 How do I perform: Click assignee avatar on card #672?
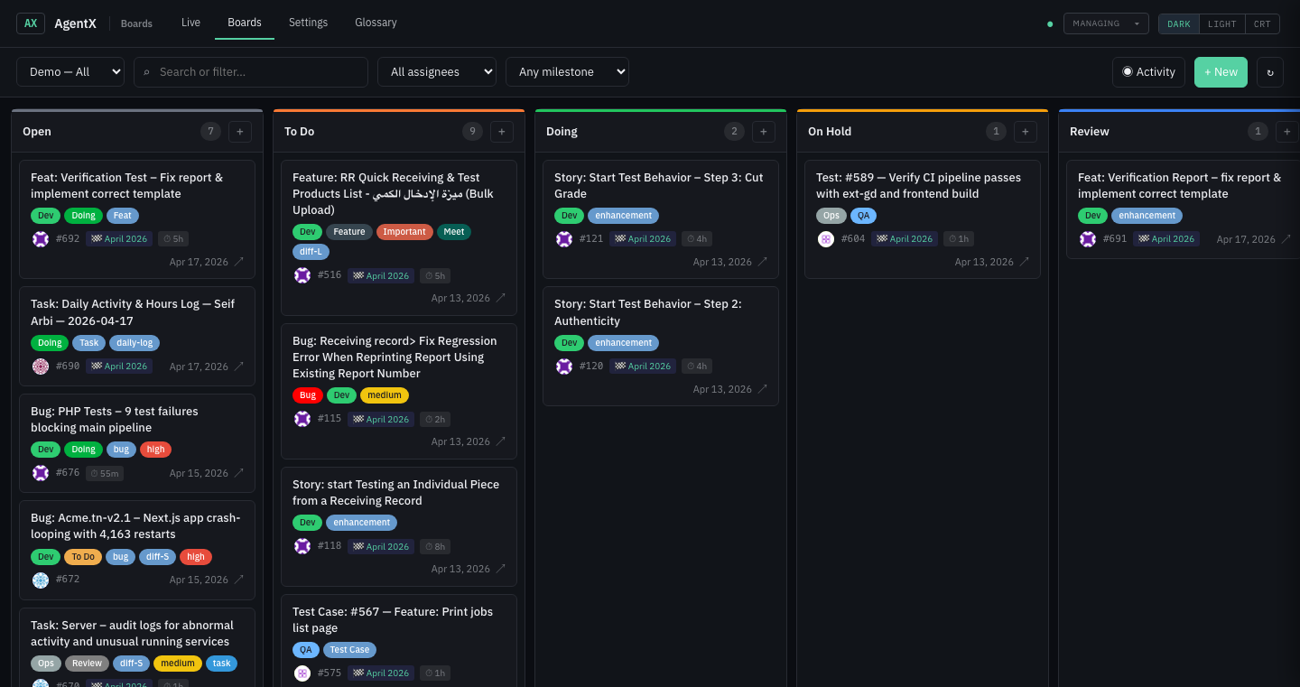point(41,580)
